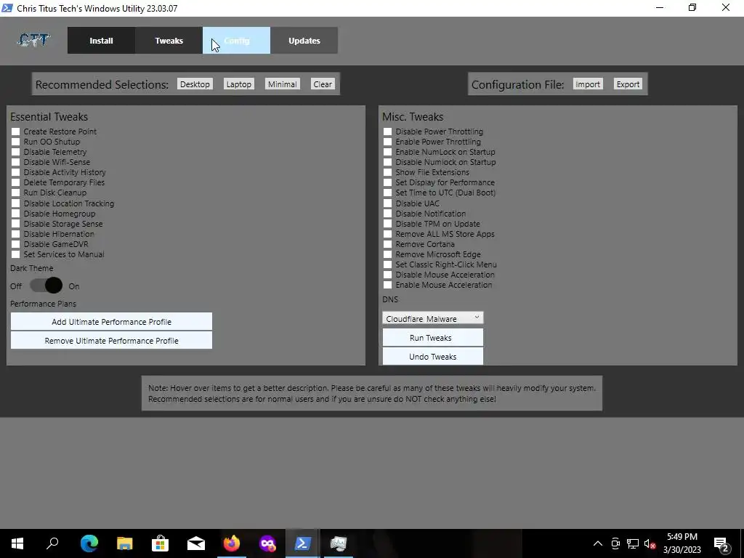Select Disable Activity History checkbox
Image resolution: width=744 pixels, height=558 pixels.
tap(16, 172)
